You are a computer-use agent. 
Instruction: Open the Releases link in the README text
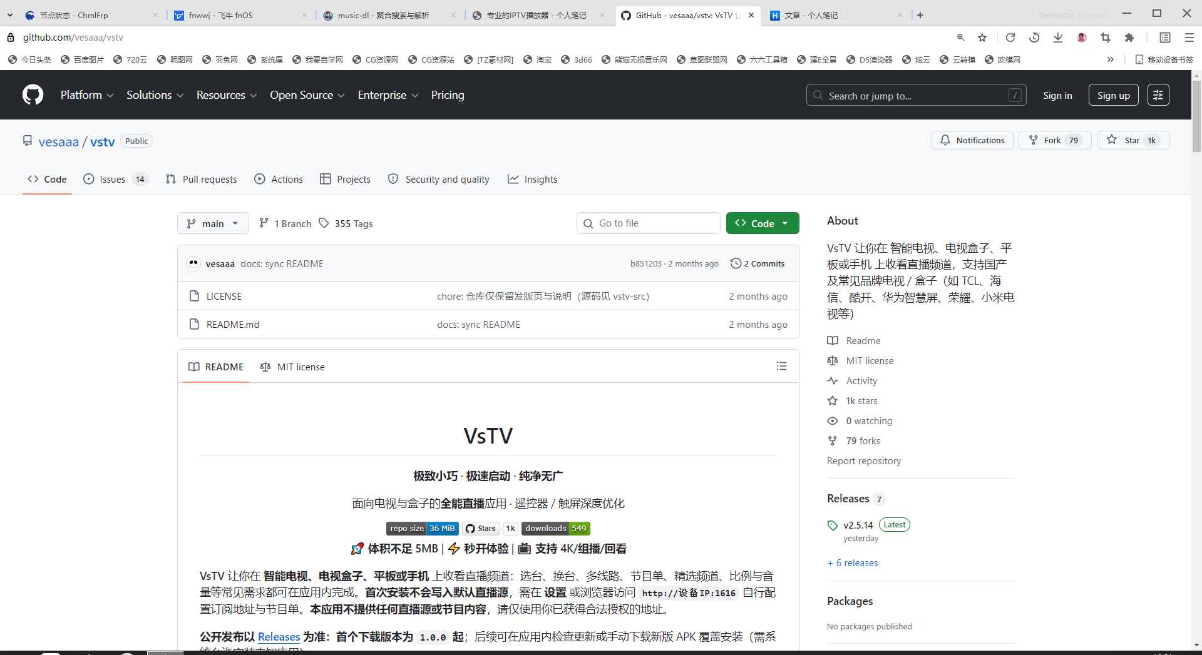coord(279,637)
